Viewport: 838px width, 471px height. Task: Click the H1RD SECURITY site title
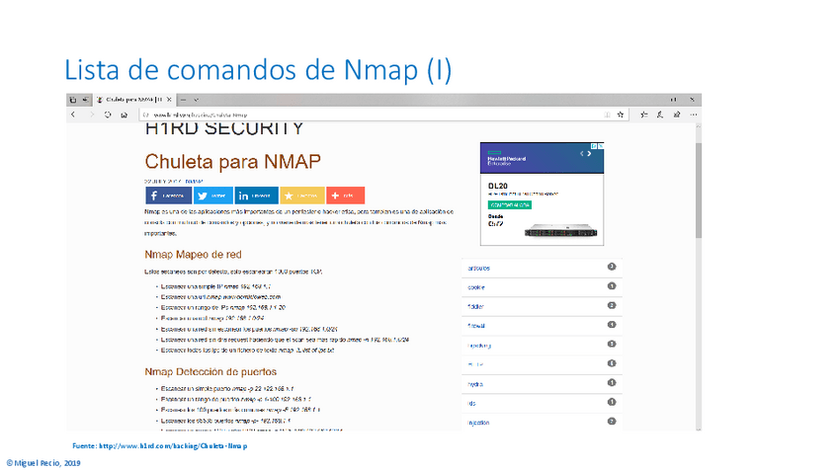[x=224, y=128]
